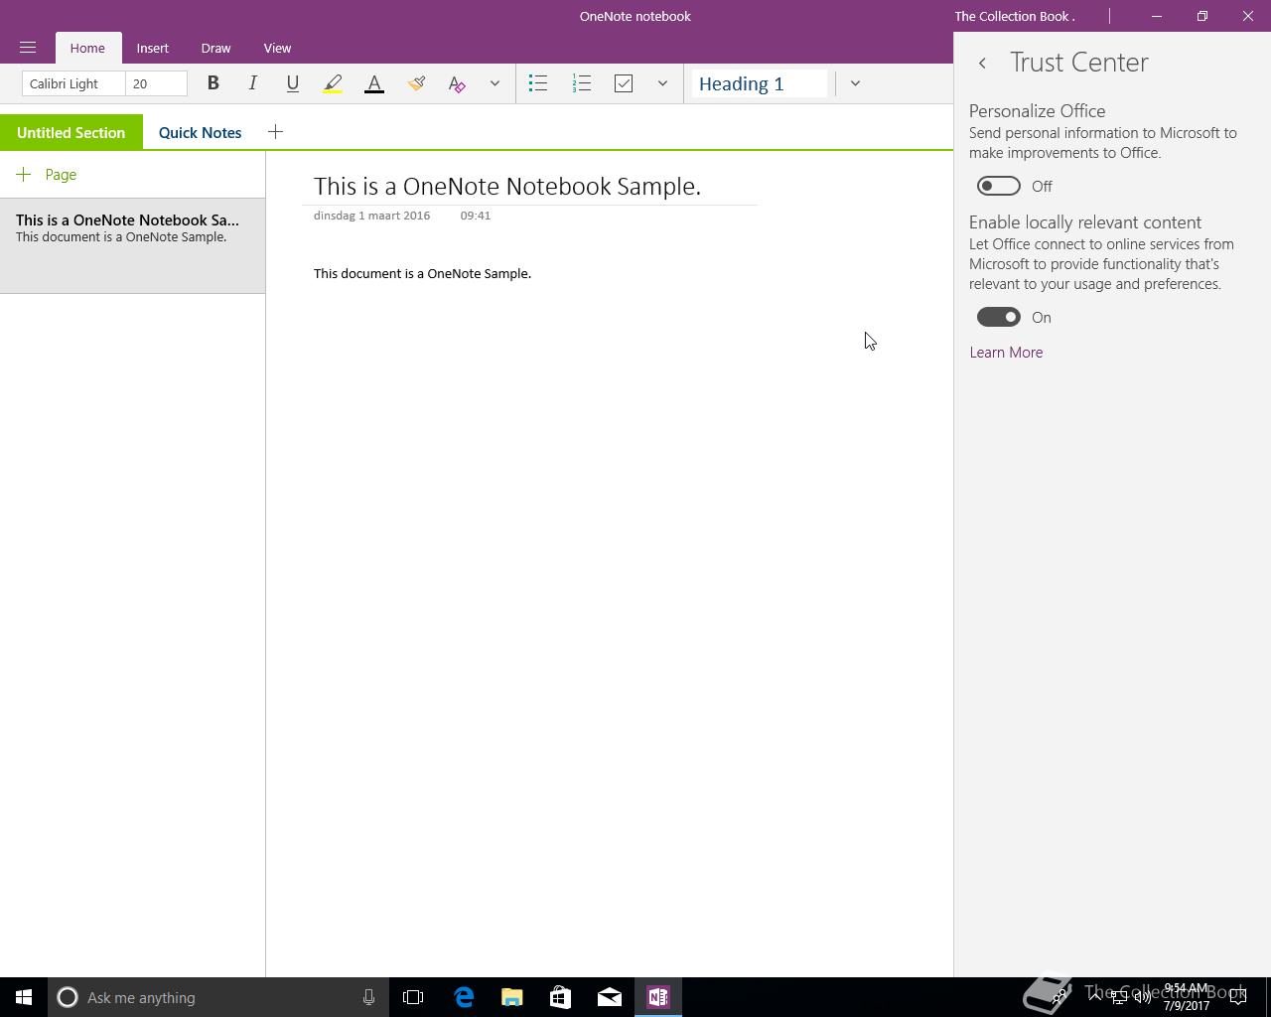Clear formatting with the eraser icon

[457, 83]
